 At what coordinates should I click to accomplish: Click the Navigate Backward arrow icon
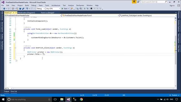coord(4,9)
